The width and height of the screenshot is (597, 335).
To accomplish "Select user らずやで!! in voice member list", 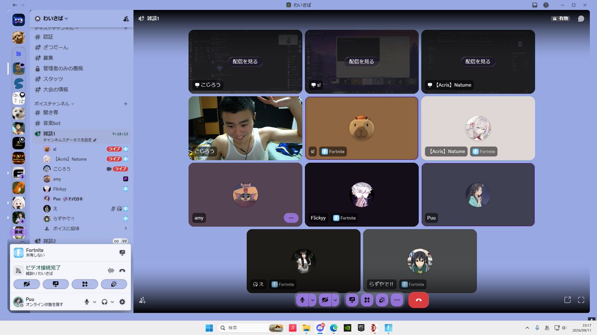I will pyautogui.click(x=85, y=218).
